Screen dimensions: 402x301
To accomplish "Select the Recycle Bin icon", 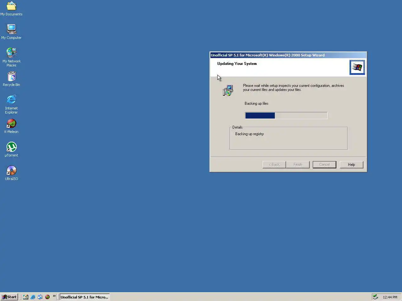I will [x=11, y=79].
